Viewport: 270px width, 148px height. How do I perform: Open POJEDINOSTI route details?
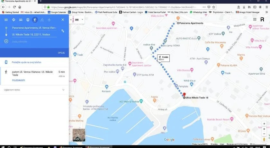pos(18,80)
